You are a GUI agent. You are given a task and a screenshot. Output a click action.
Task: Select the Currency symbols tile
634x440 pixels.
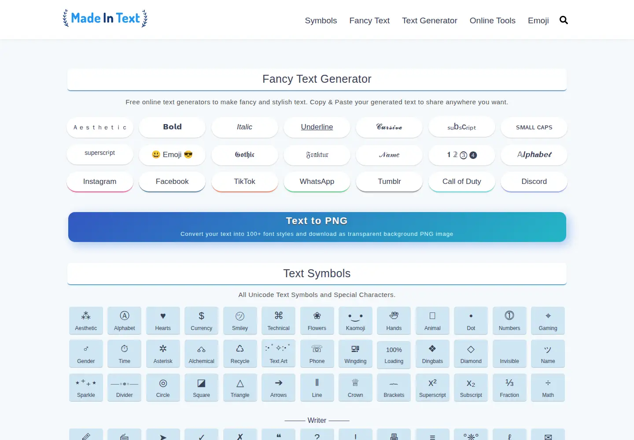pyautogui.click(x=201, y=321)
